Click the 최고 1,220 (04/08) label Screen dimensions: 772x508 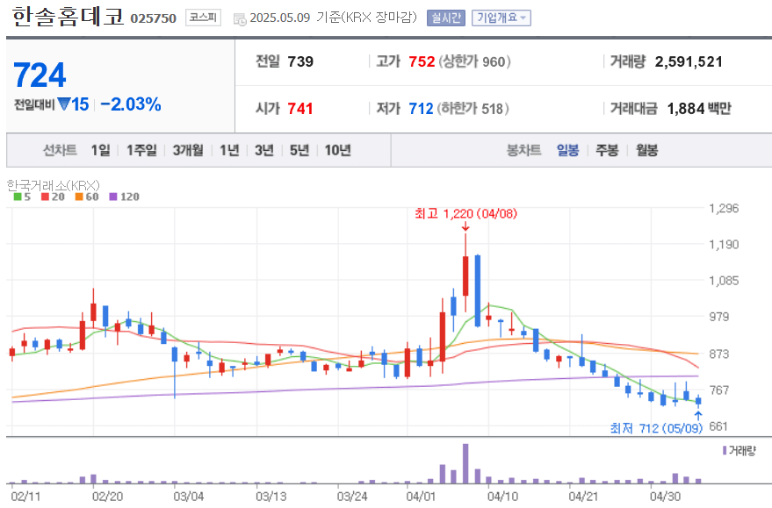465,213
